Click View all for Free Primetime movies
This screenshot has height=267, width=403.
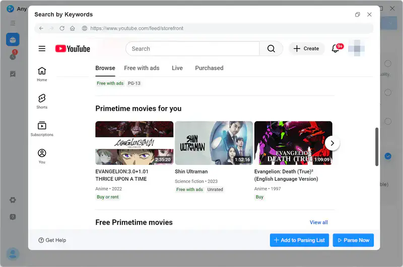point(319,222)
